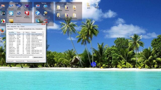Select the BackService process row
Screen dimensions: 161x90
(25, 40)
